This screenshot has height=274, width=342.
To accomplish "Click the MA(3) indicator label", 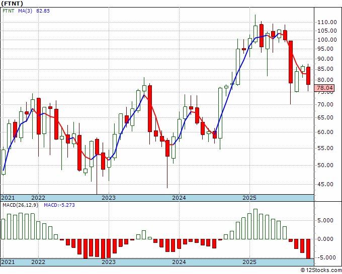I will click(x=25, y=11).
